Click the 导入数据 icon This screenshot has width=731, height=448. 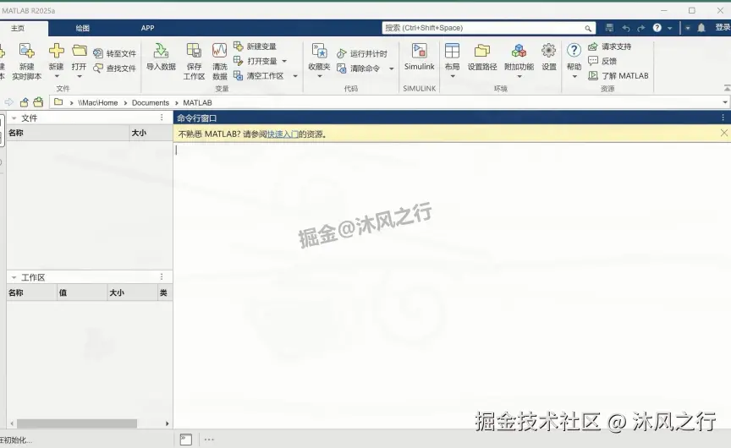click(161, 51)
